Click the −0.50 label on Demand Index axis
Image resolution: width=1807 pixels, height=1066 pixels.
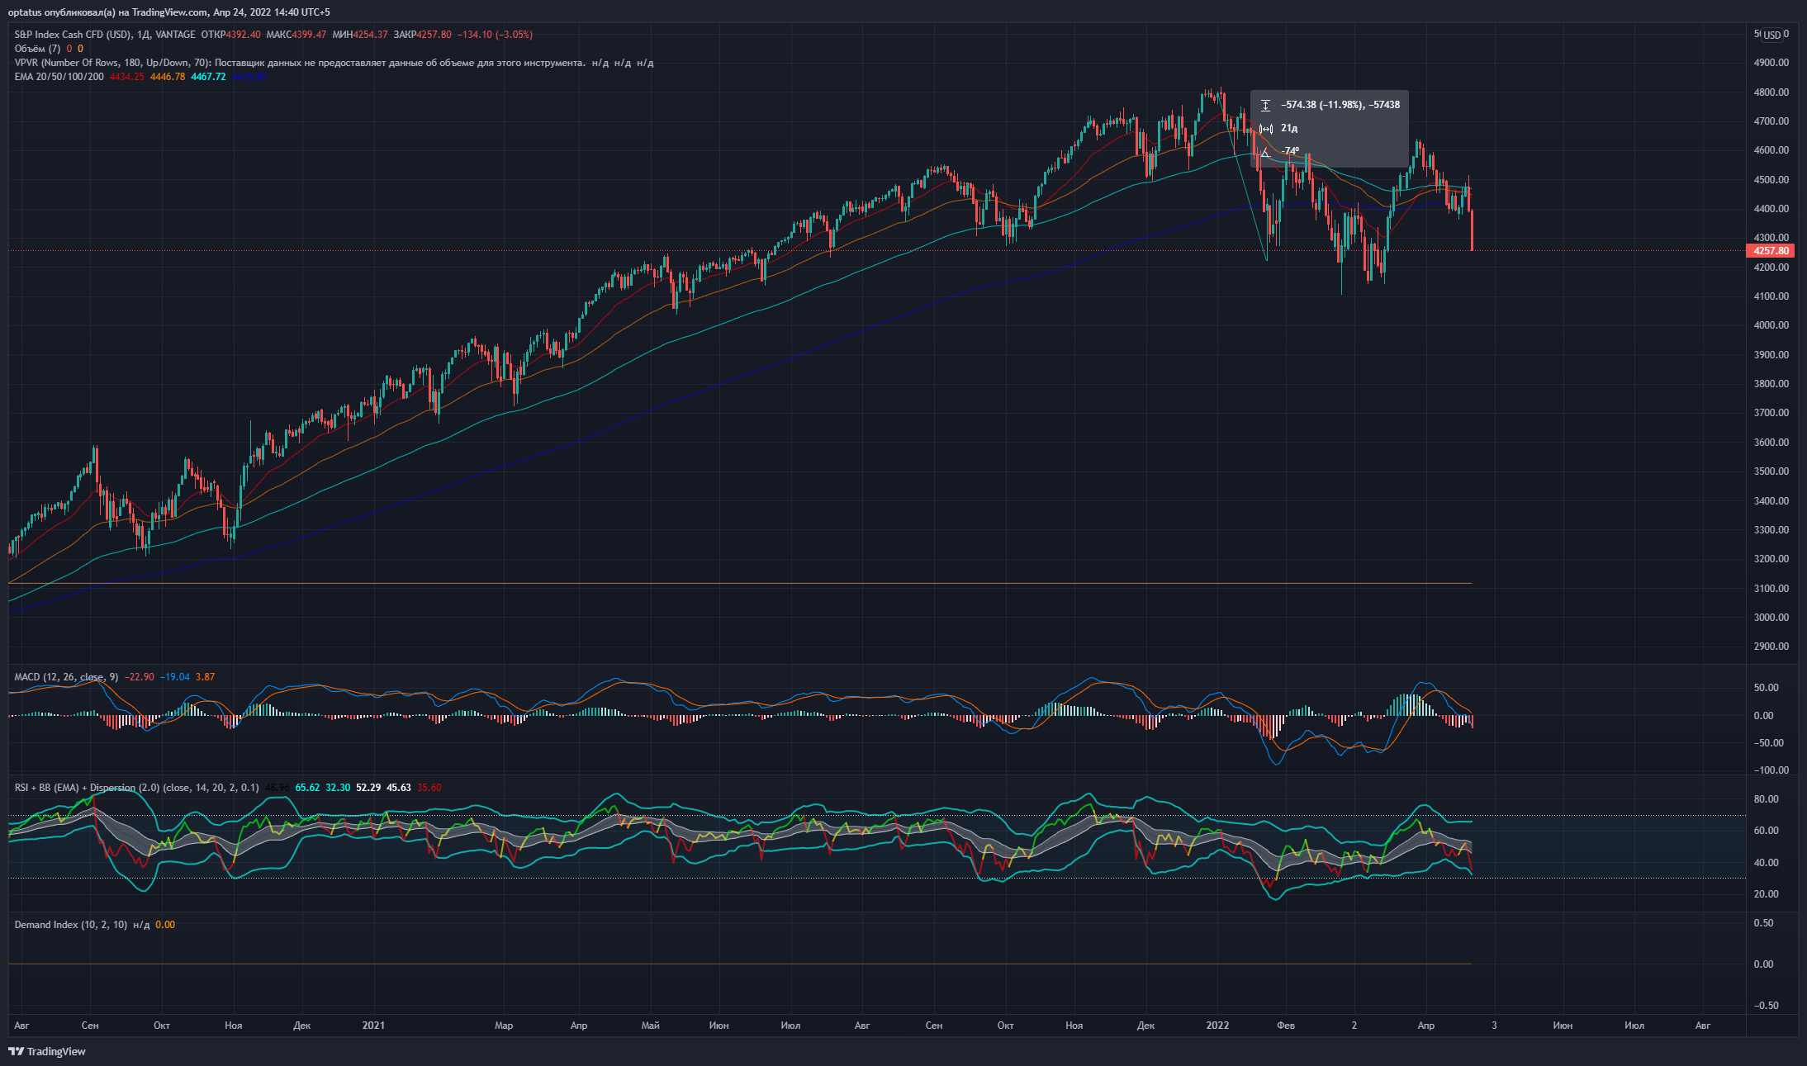1766,1006
